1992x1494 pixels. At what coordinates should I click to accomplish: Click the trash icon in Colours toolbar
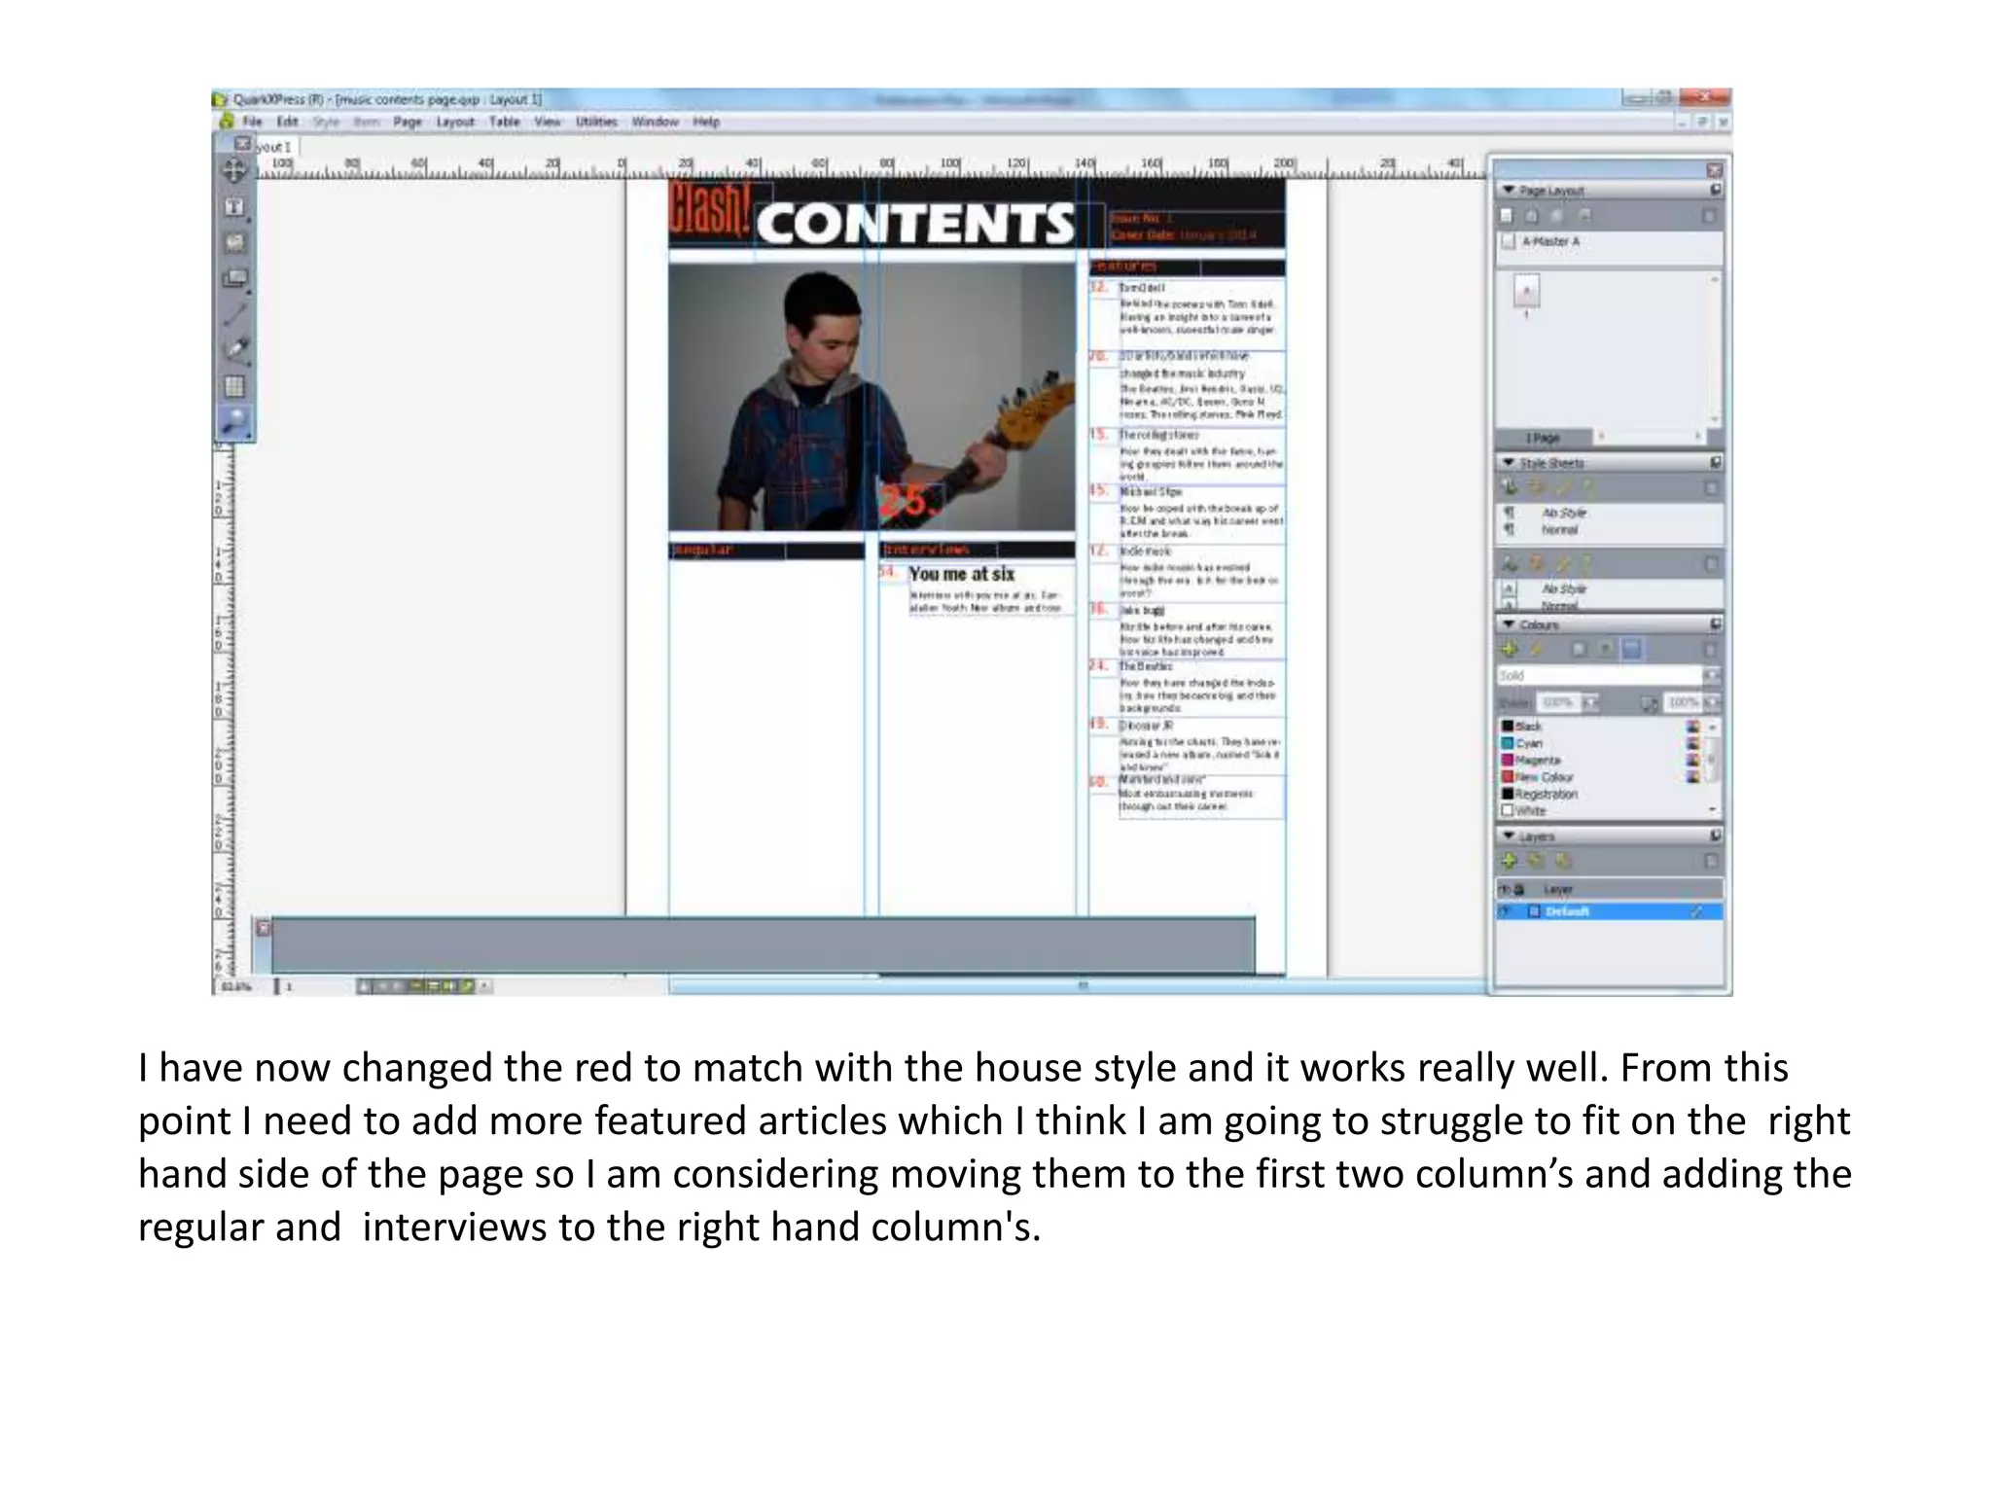click(1709, 649)
